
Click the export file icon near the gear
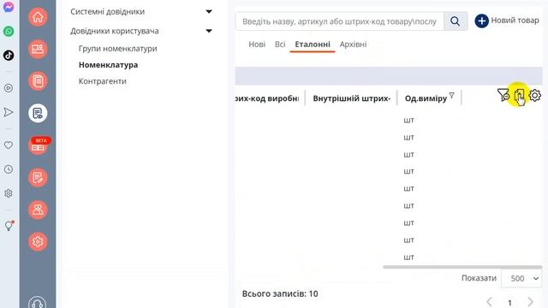tap(519, 95)
